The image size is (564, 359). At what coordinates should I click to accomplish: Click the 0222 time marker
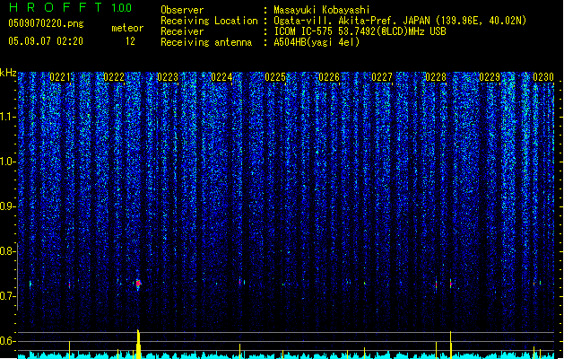[114, 77]
